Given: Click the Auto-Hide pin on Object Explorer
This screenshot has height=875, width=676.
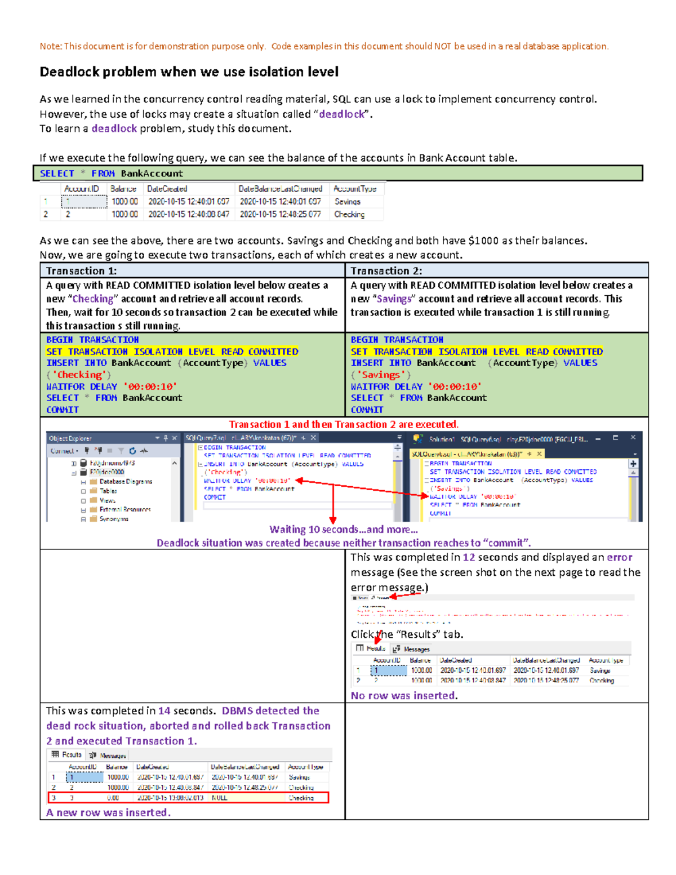Looking at the screenshot, I should (166, 438).
